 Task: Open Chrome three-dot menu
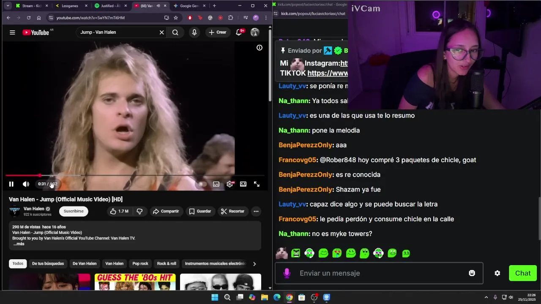(266, 18)
